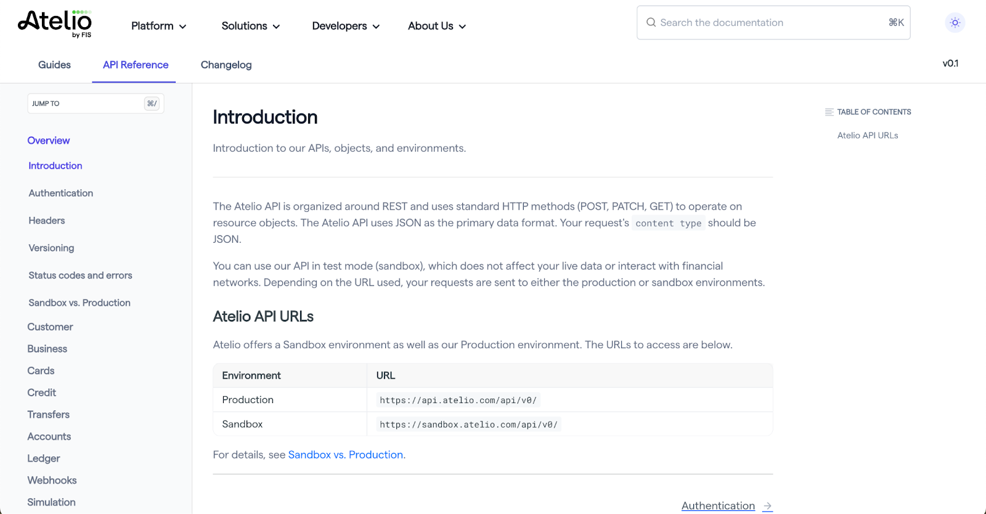Follow the Sandbox vs. Production inline link
Viewport: 986px width, 514px height.
pos(346,455)
